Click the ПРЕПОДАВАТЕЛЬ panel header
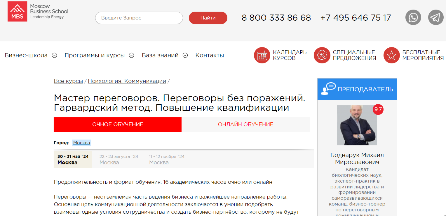The height and width of the screenshot is (216, 446). 357,89
